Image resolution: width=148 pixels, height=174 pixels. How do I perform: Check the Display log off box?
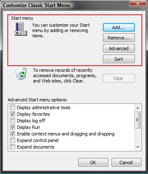click(x=12, y=121)
